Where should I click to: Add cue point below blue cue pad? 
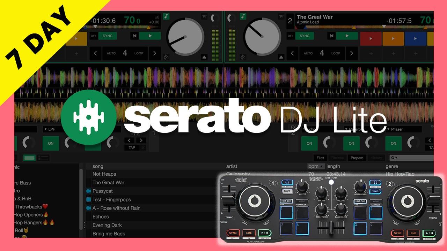point(415,54)
